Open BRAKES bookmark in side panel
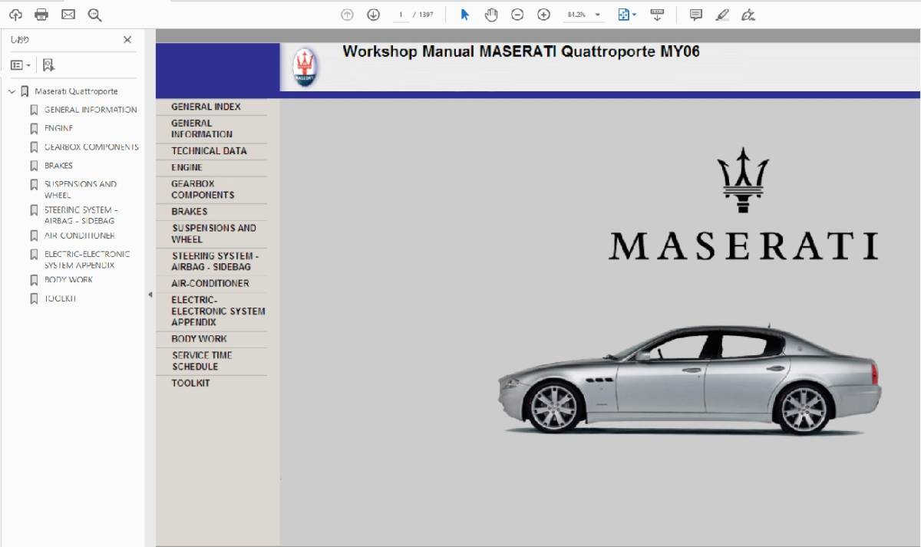This screenshot has width=921, height=547. coord(58,166)
